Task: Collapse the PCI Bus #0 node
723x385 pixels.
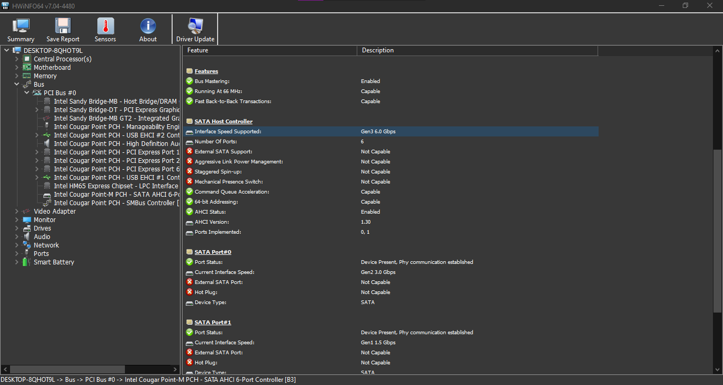Action: (x=26, y=93)
